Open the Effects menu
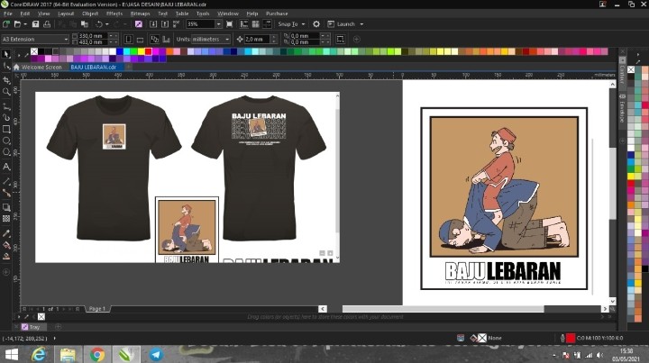Viewport: 649px width, 363px height. coord(114,14)
